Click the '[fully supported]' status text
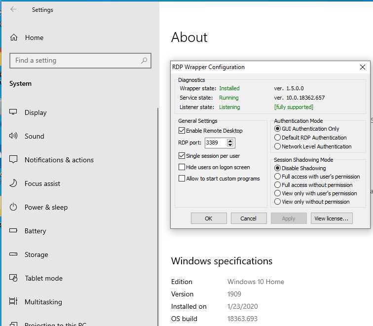Image resolution: width=373 pixels, height=326 pixels. point(294,107)
